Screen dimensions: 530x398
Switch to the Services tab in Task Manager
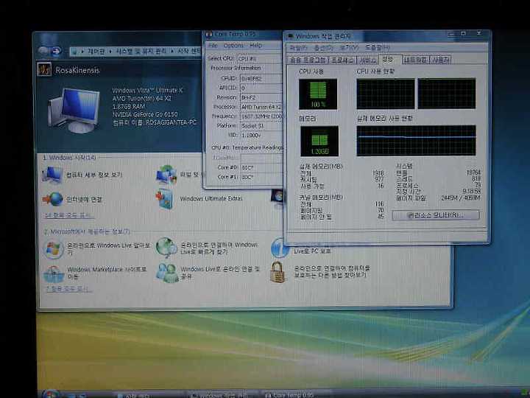(367, 60)
